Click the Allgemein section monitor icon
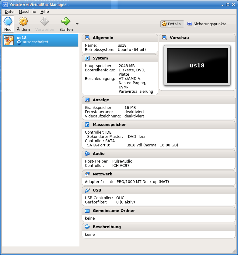The height and width of the screenshot is (255, 238). [x=87, y=38]
